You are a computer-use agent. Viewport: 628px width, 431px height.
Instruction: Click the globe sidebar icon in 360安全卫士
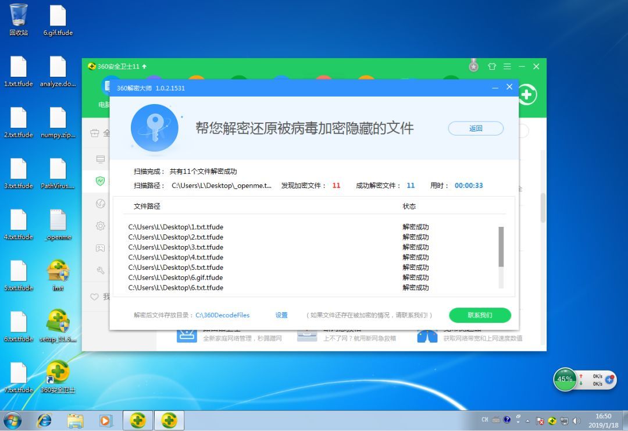pos(100,204)
